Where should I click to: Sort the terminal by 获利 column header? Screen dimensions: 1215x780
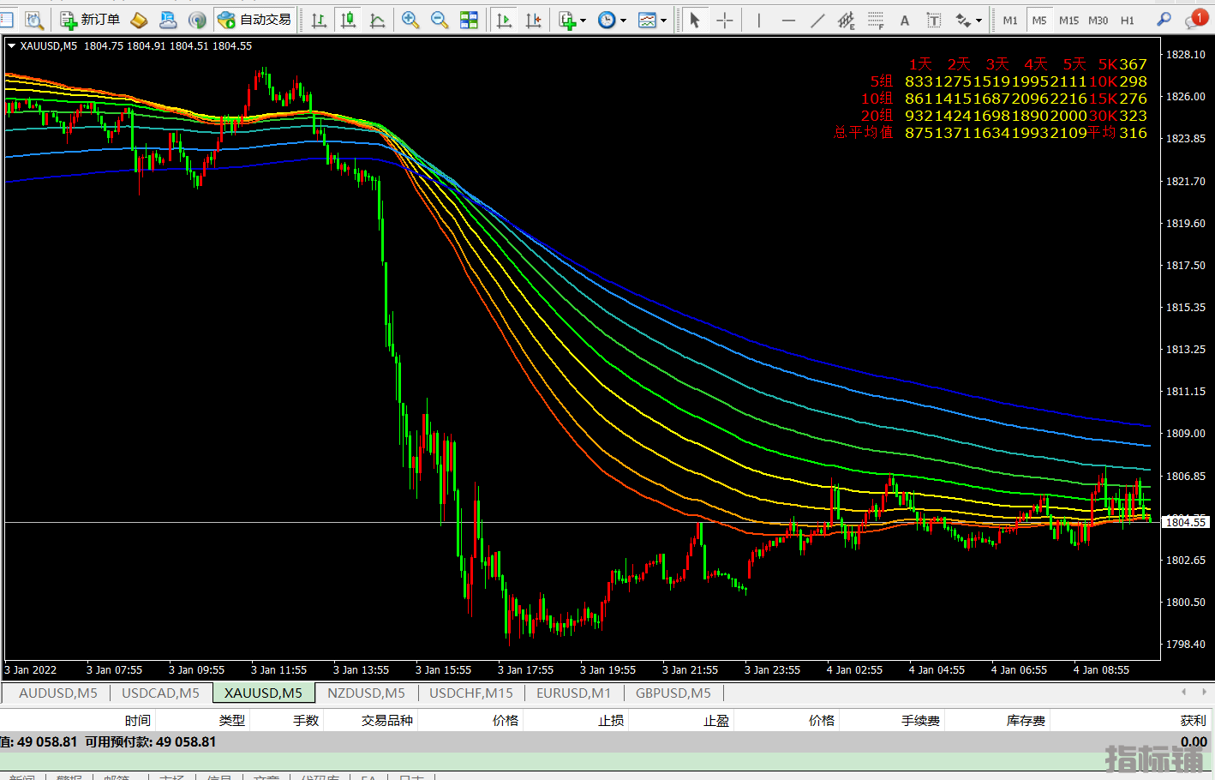pos(1192,720)
